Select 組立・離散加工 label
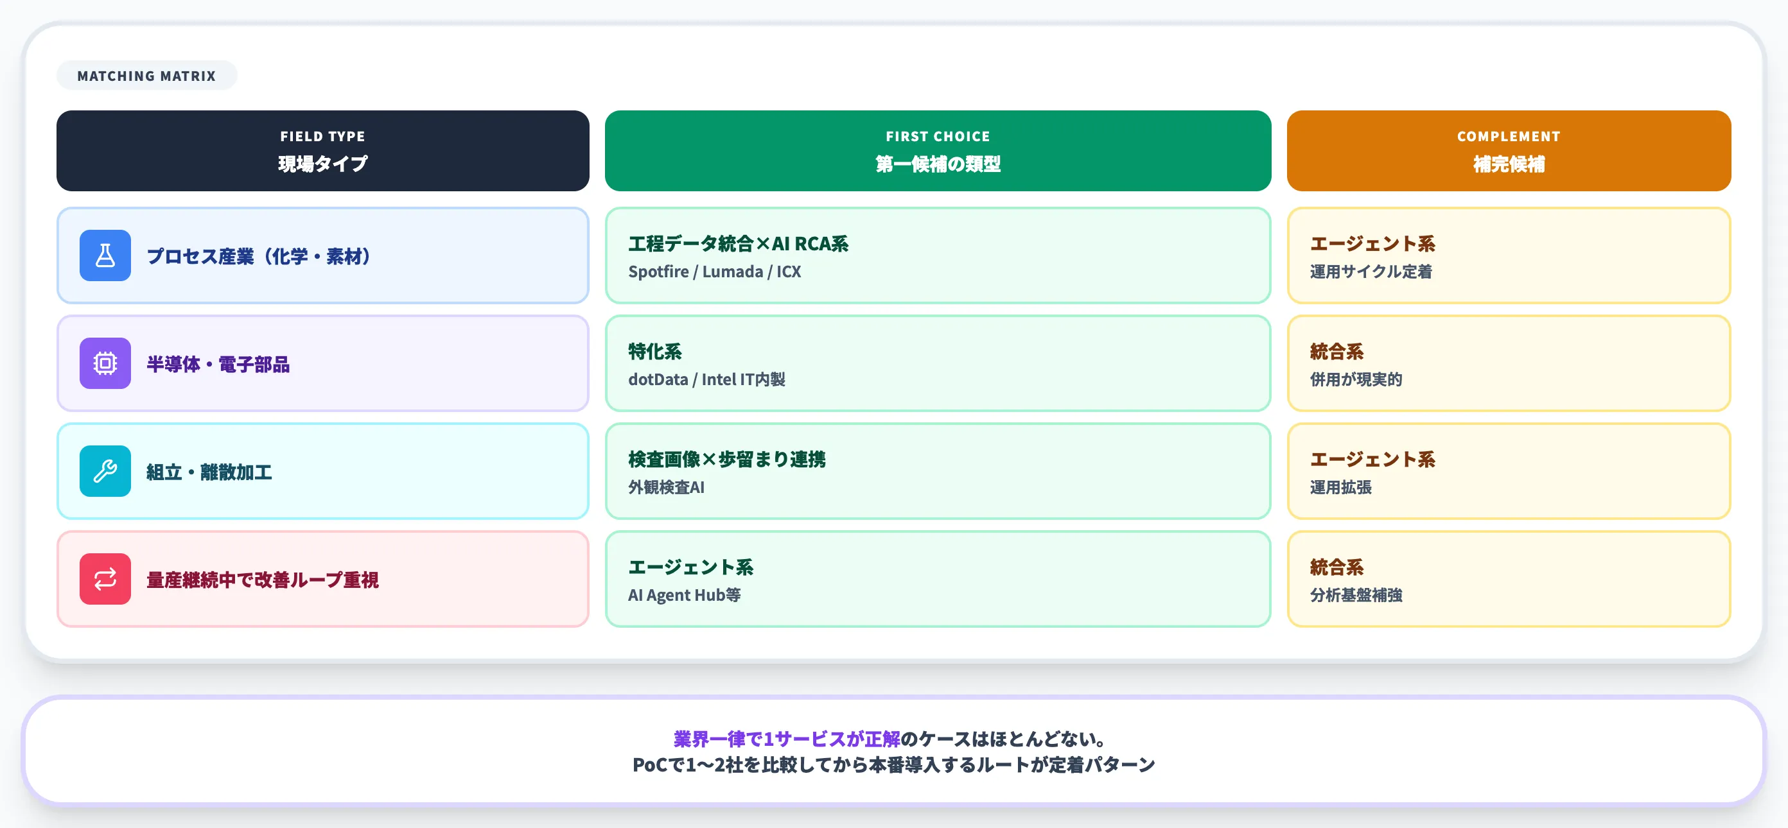The image size is (1788, 828). [x=209, y=472]
